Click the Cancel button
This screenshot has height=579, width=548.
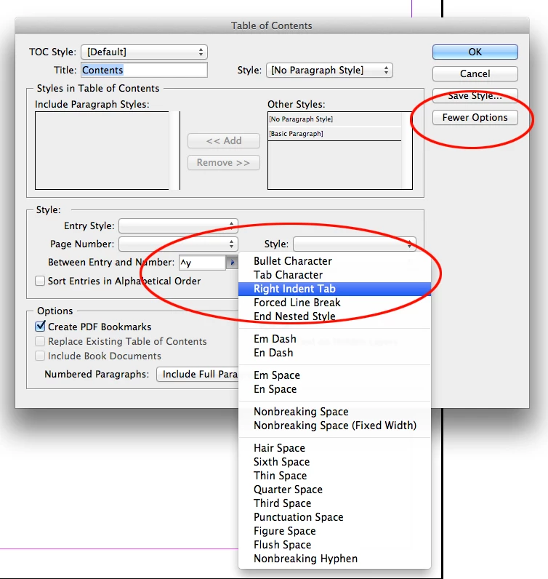[x=475, y=74]
